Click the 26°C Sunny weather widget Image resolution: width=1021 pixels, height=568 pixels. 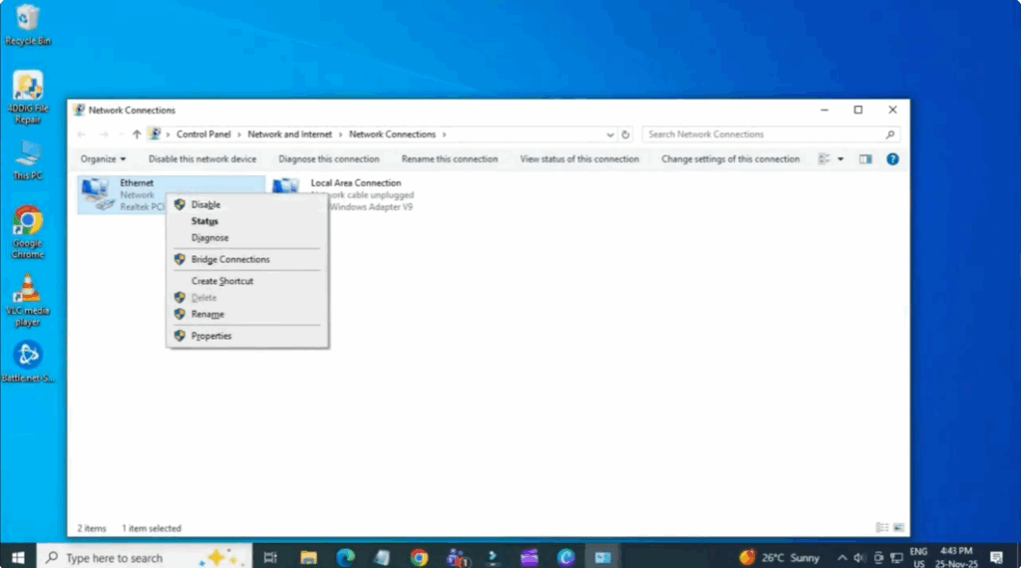tap(780, 558)
